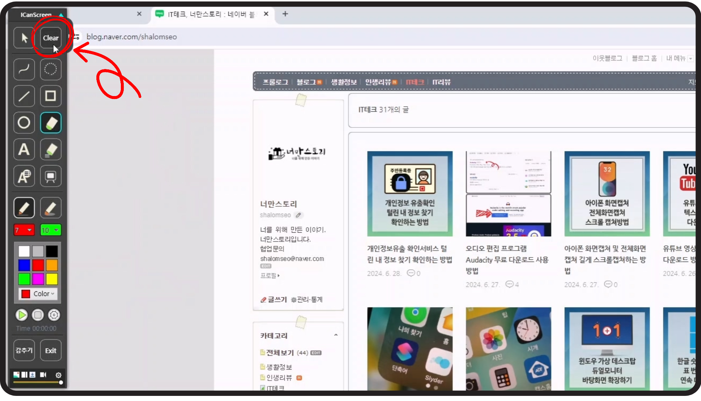This screenshot has height=401, width=701.
Task: Pick the blue color swatch
Action: coord(24,265)
